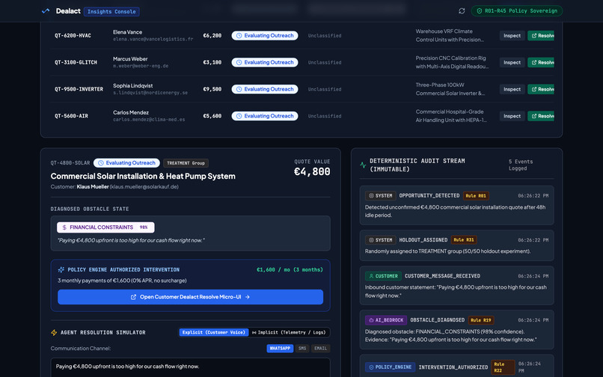Open the R01-R45 Policy Sovereign badge
Image resolution: width=603 pixels, height=377 pixels.
click(516, 11)
